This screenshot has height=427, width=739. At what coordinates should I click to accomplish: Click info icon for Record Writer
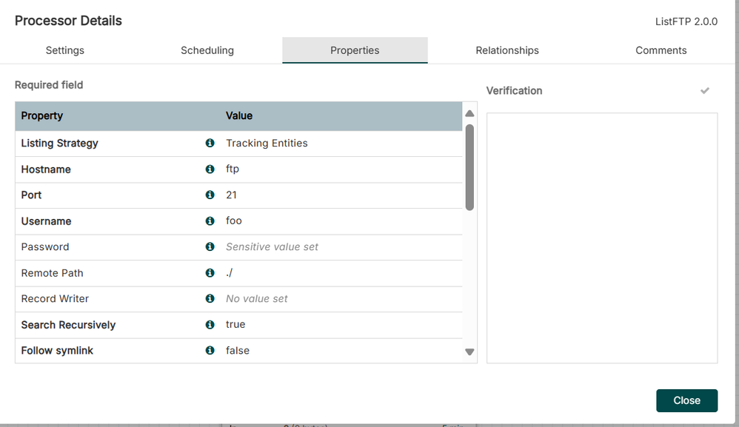(210, 299)
